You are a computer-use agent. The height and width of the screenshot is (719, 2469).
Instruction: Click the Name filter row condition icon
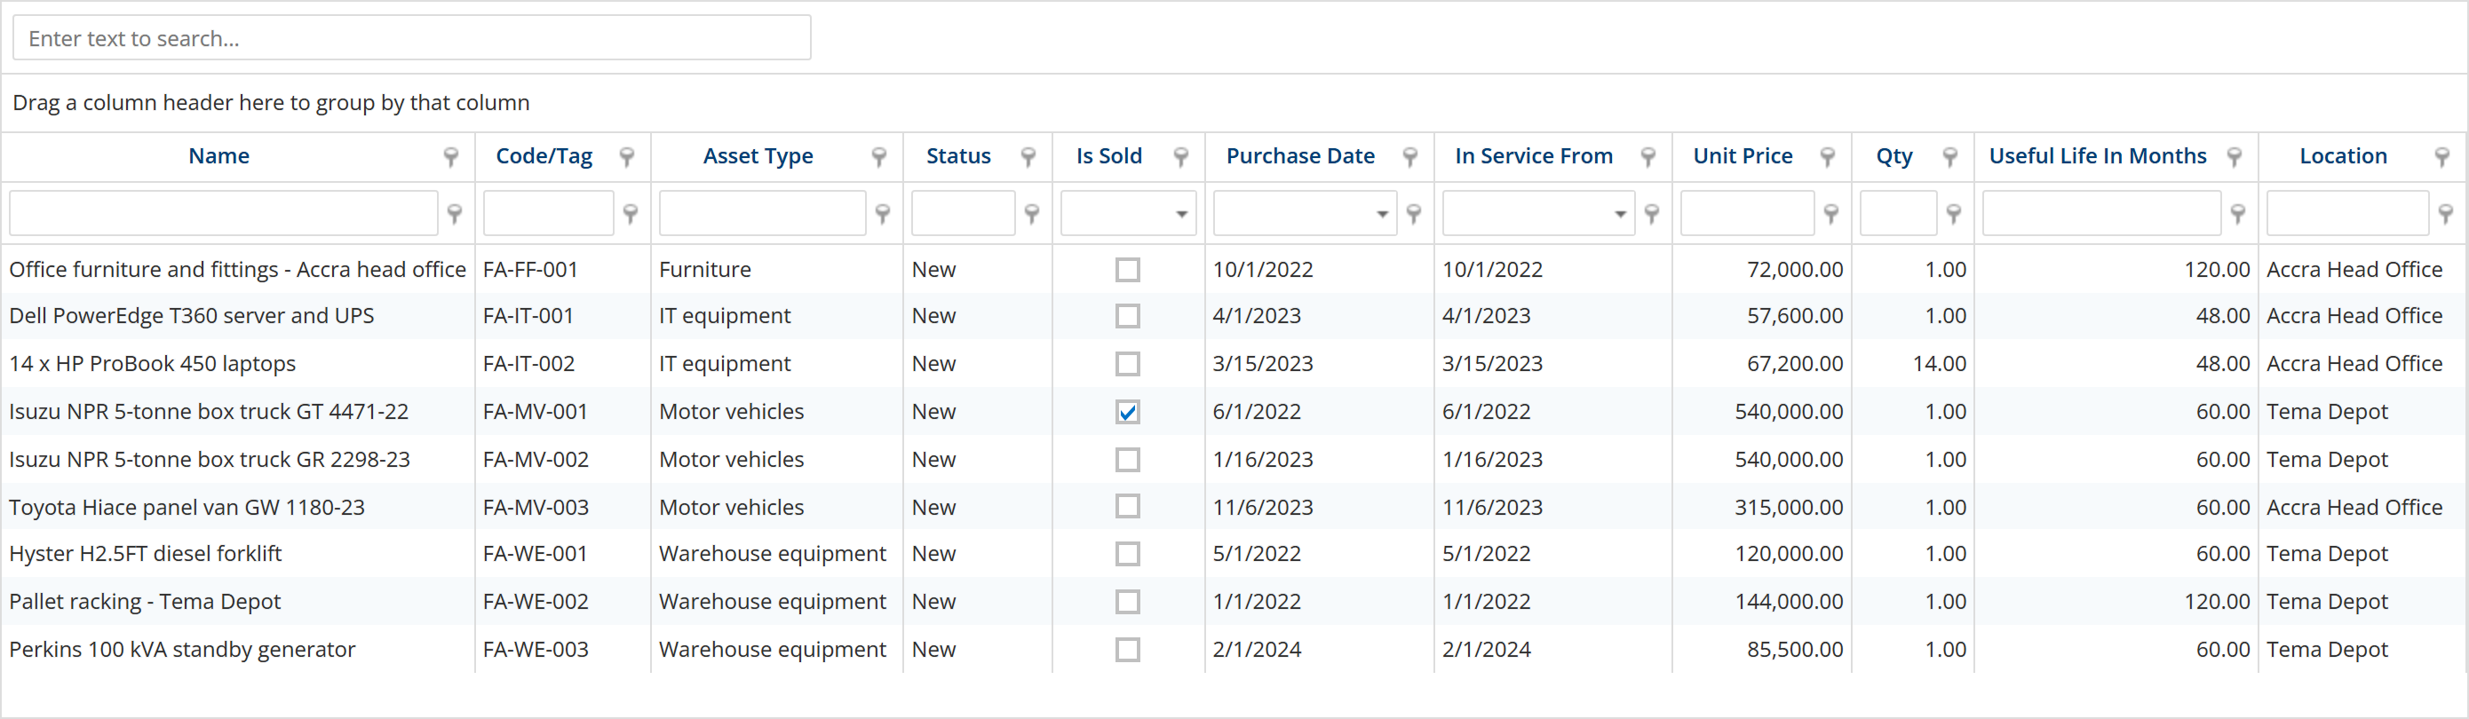(x=456, y=214)
